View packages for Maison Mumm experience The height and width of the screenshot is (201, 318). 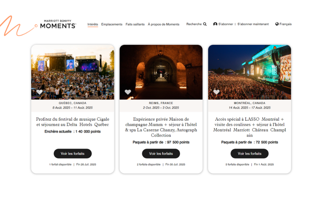point(161,154)
